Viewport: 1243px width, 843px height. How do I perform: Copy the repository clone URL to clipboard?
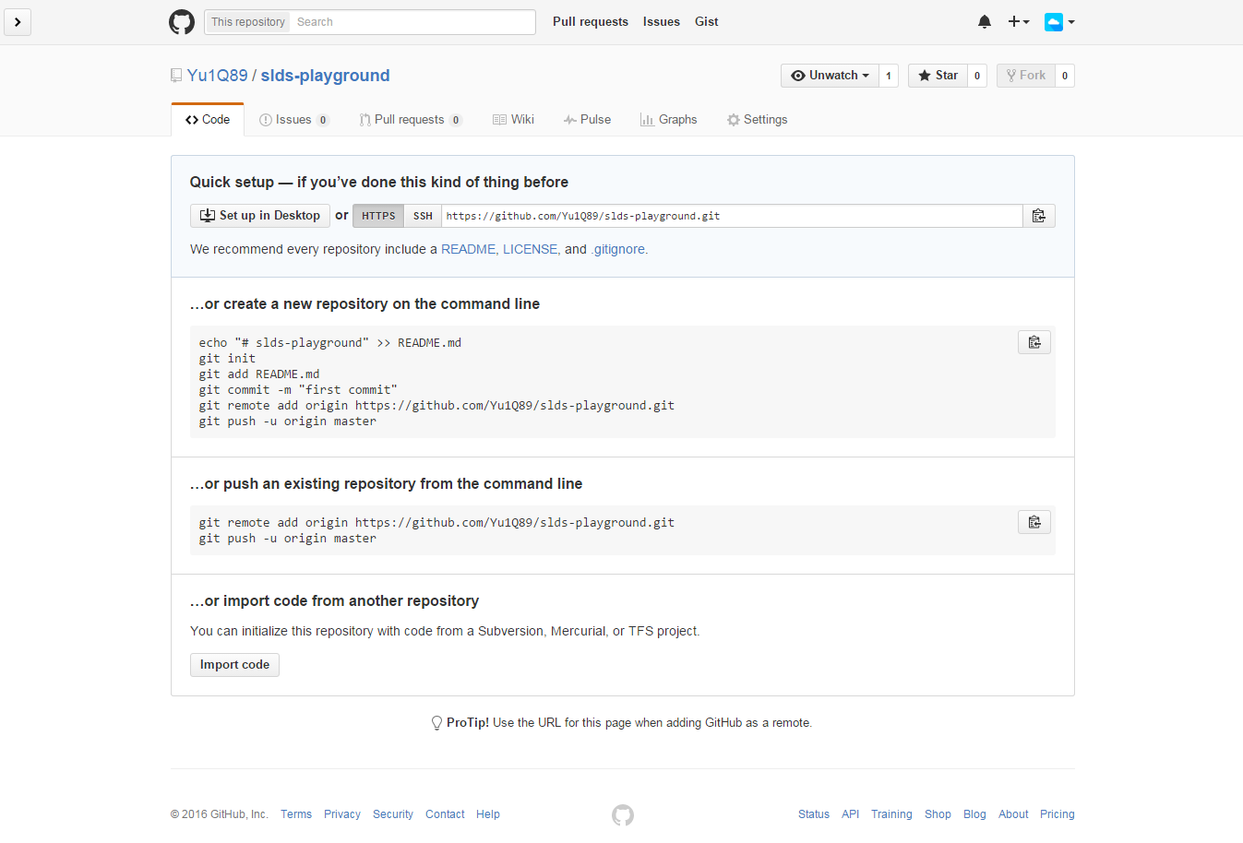[1038, 216]
